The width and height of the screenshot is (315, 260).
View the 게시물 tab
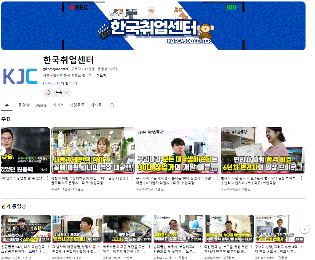coord(96,105)
